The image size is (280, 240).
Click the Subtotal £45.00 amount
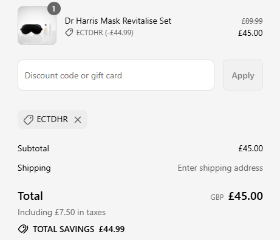250,148
